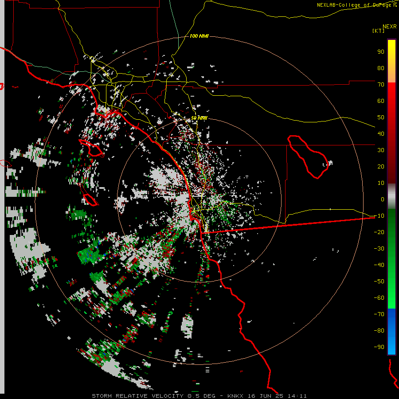Click the [KT] units label
This screenshot has height=399, width=399.
[x=378, y=31]
